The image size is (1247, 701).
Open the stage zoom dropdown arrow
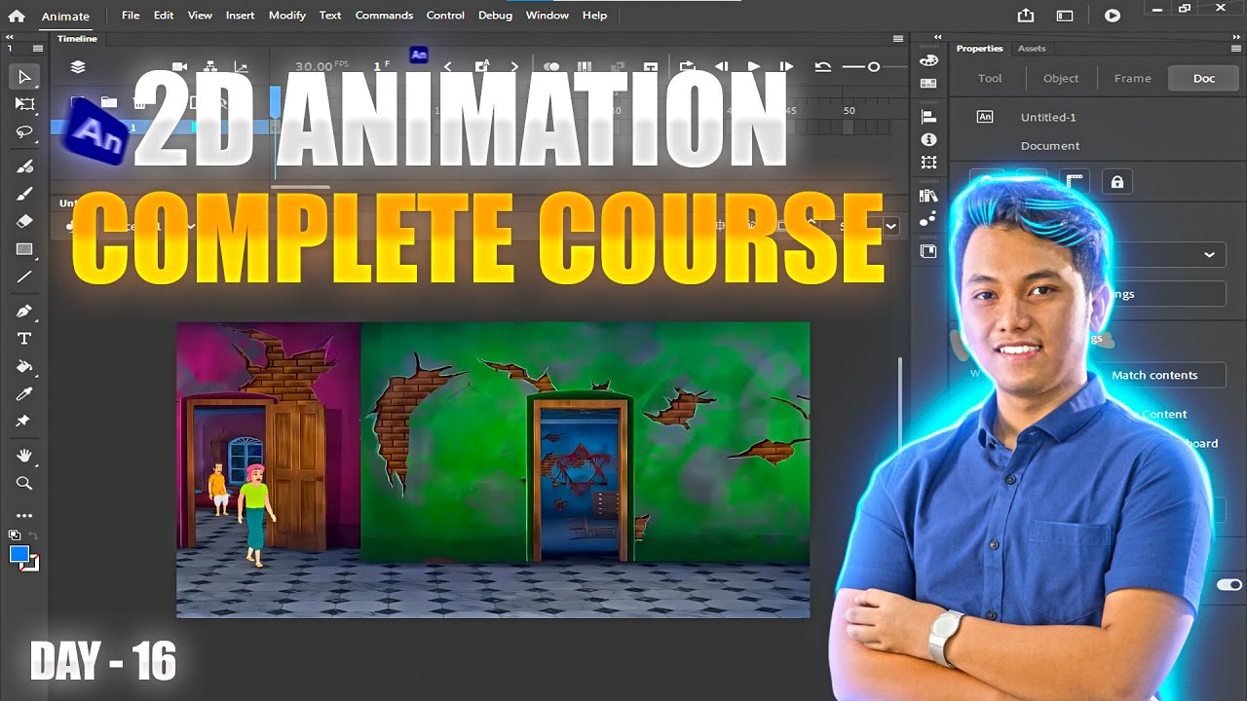click(x=891, y=226)
